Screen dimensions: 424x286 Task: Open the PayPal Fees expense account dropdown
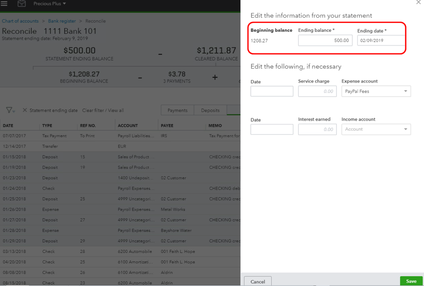(376, 91)
